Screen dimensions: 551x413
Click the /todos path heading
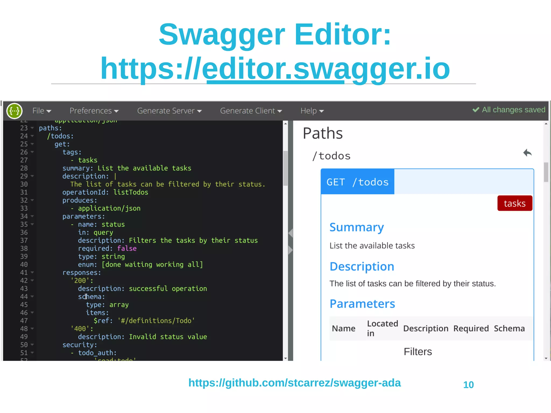331,156
